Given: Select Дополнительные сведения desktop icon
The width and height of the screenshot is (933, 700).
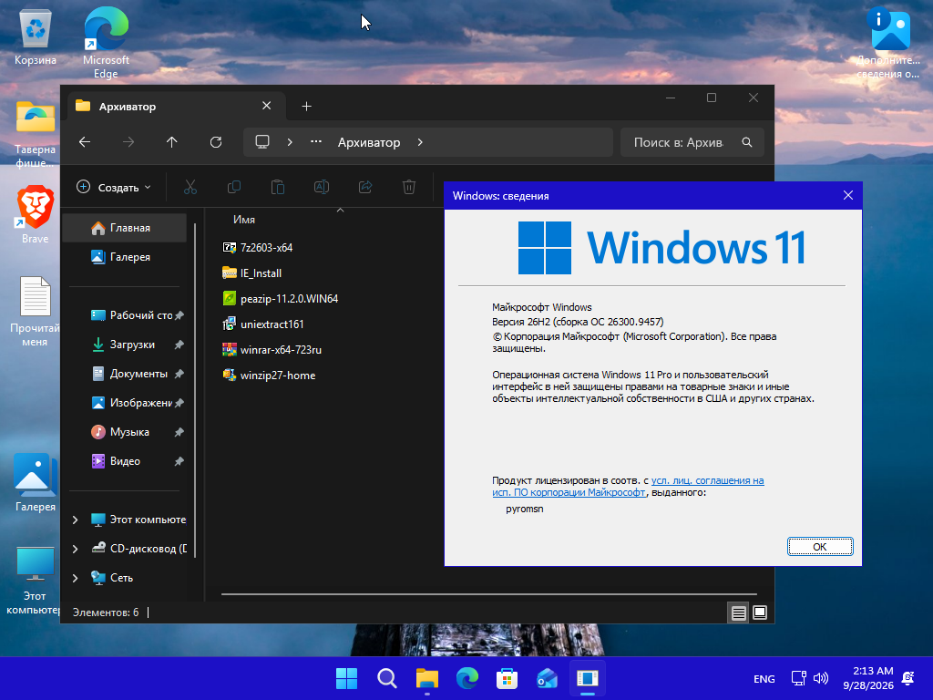Looking at the screenshot, I should pyautogui.click(x=888, y=43).
